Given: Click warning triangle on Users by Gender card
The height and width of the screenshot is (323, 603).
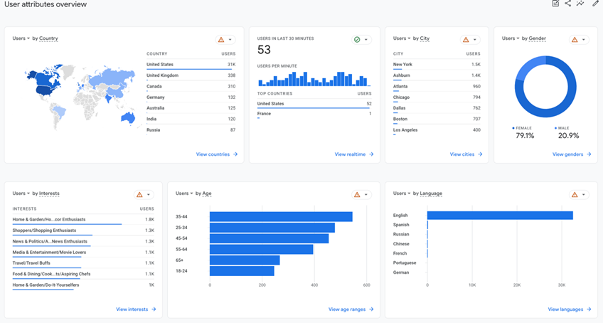Looking at the screenshot, I should [x=575, y=40].
